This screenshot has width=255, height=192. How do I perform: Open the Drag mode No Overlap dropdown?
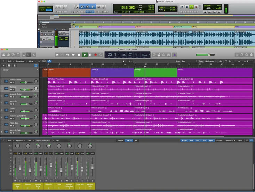[x=211, y=61]
